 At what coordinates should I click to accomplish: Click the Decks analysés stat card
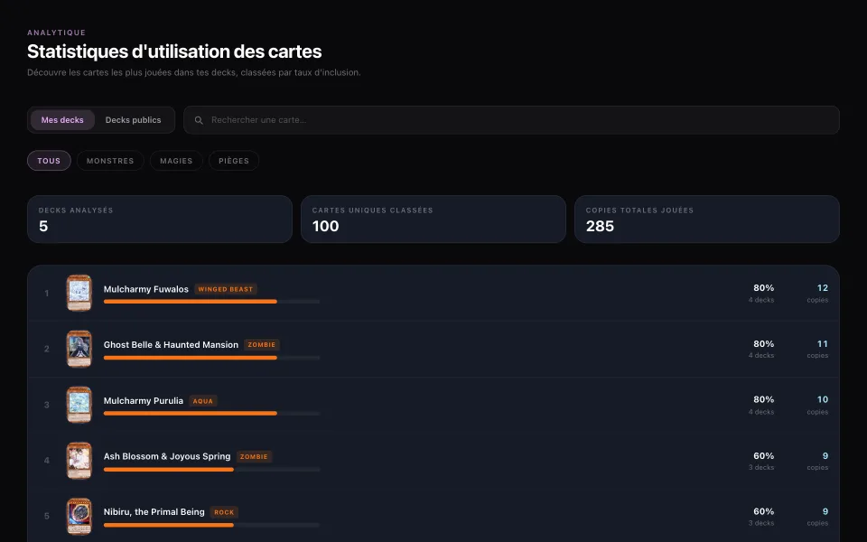pyautogui.click(x=160, y=219)
